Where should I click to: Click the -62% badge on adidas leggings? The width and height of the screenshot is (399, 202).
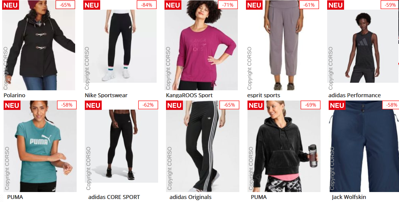click(148, 105)
